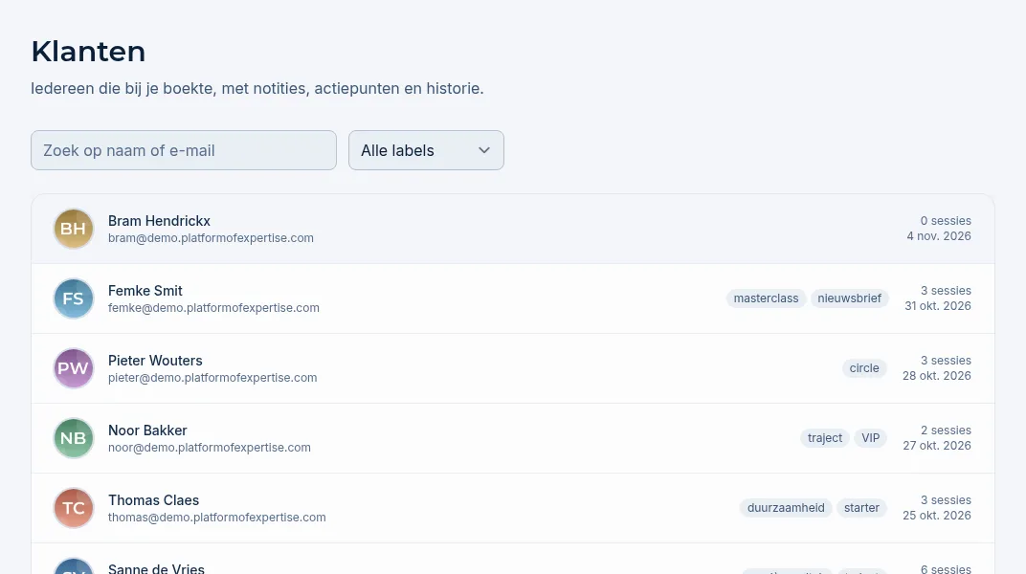
Task: Click the traject label on Noor Bakker
Action: [x=824, y=438]
